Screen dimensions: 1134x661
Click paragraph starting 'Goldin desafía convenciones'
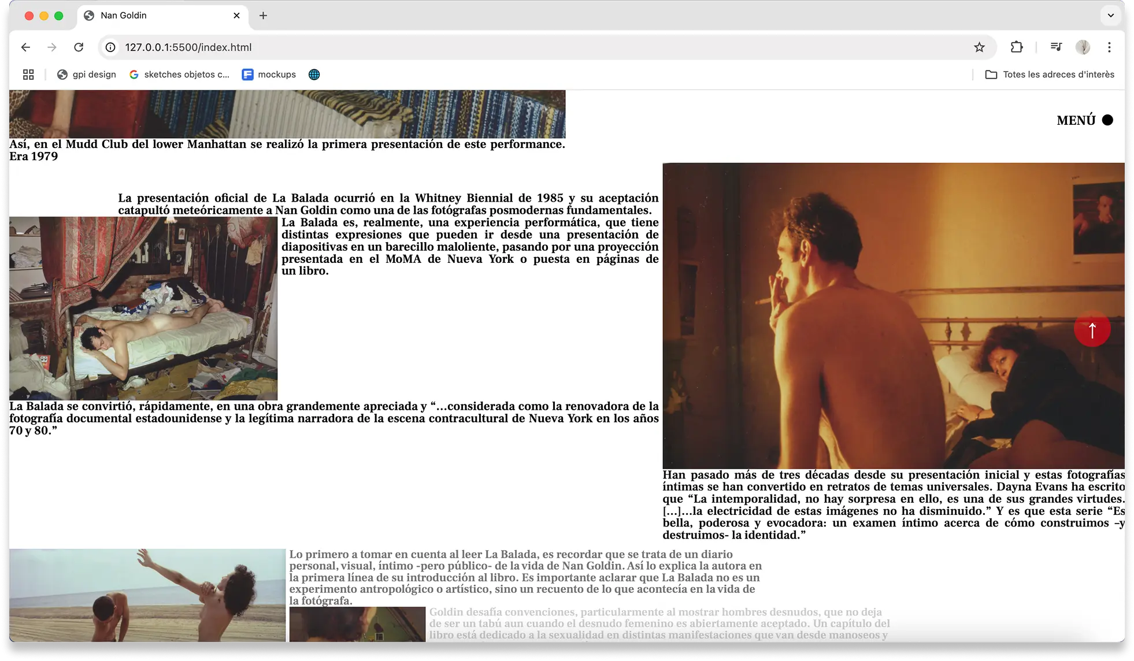click(x=659, y=623)
